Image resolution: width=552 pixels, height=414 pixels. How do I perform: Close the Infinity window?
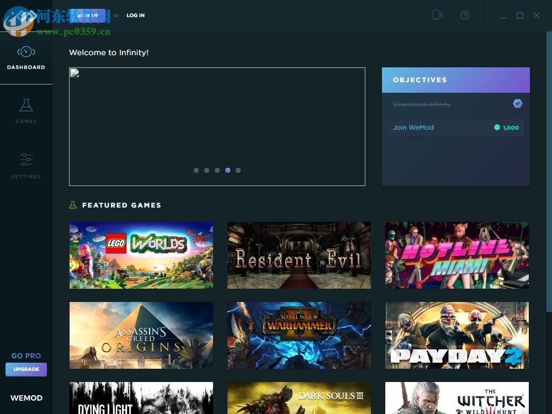[537, 15]
